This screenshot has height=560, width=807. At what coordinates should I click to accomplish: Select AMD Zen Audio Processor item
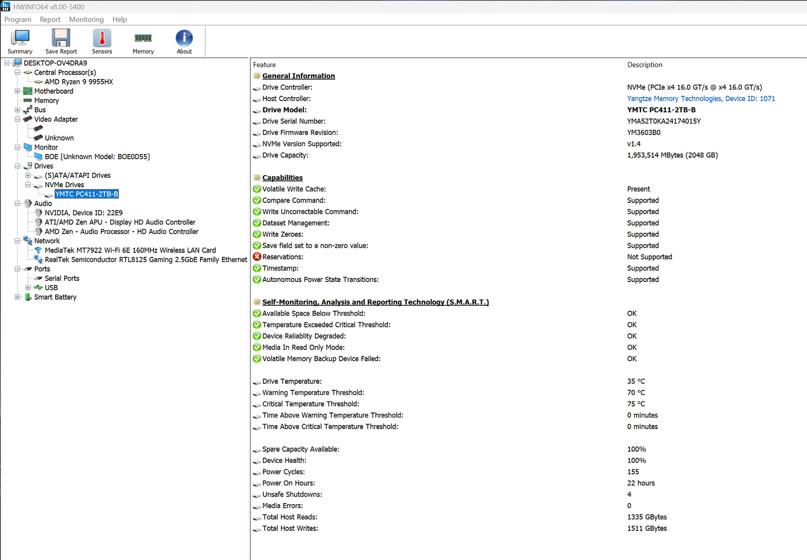click(122, 232)
